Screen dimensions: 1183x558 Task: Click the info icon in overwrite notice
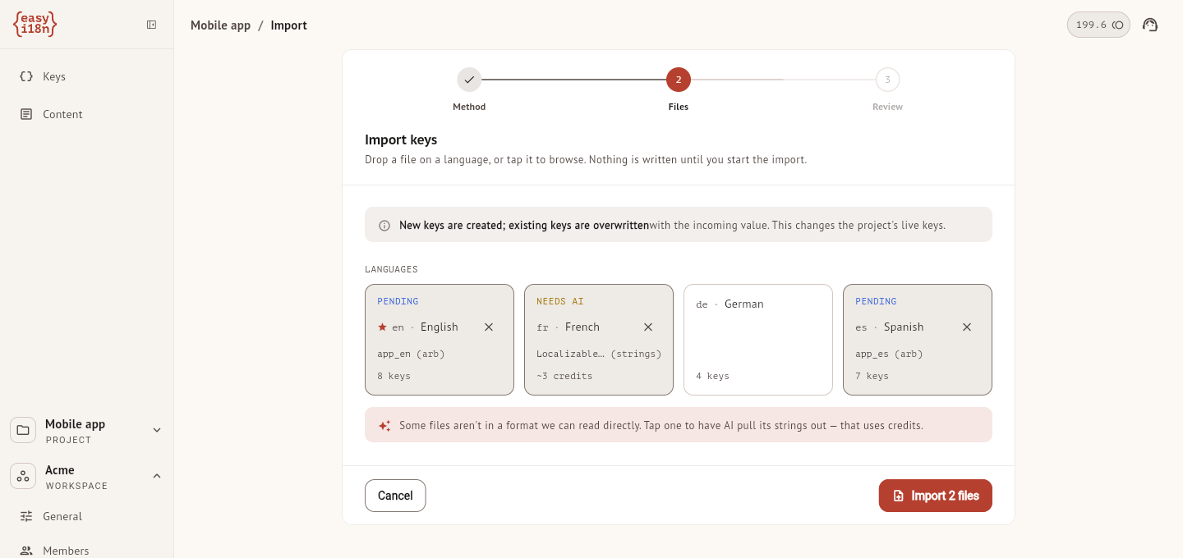point(384,225)
